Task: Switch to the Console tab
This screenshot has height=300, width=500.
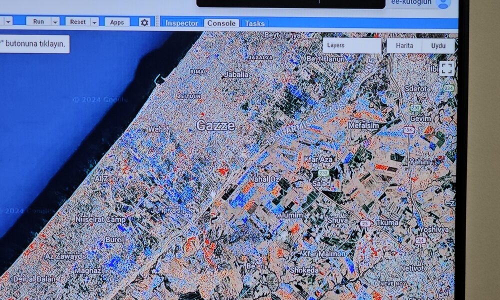Action: pyautogui.click(x=221, y=23)
